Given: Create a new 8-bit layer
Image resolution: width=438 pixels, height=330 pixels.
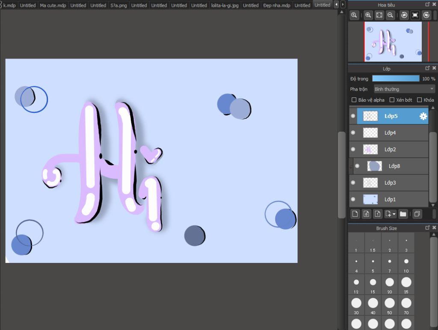Looking at the screenshot, I should [366, 214].
